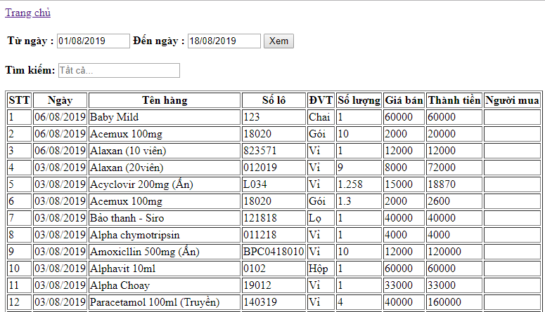Select Alpha Choay cell
This screenshot has width=545, height=312.
(165, 285)
